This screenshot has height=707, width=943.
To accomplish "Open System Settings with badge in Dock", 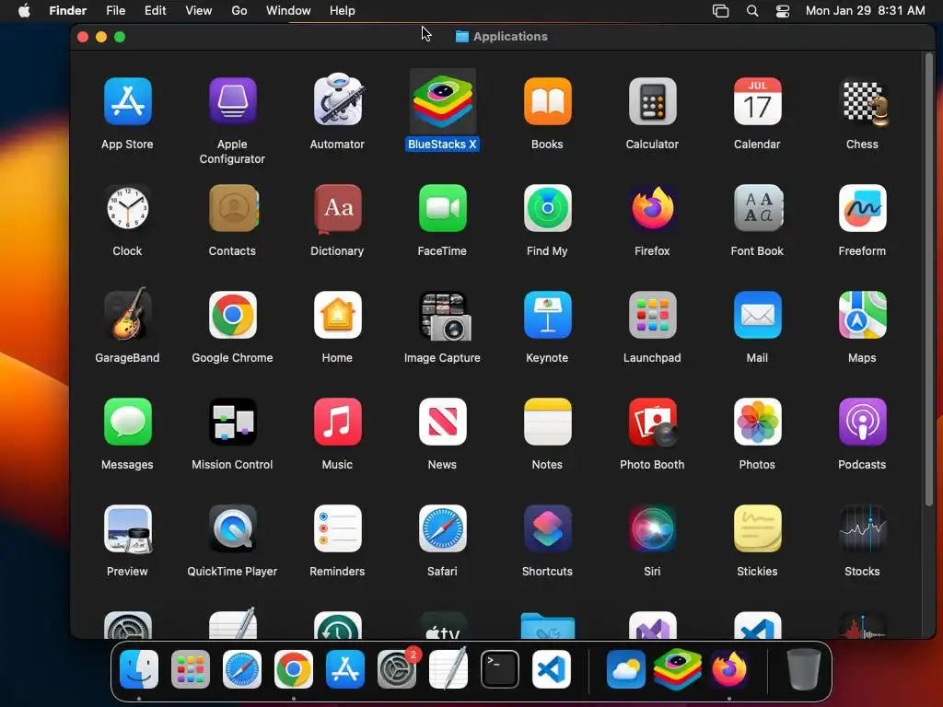I will click(398, 668).
